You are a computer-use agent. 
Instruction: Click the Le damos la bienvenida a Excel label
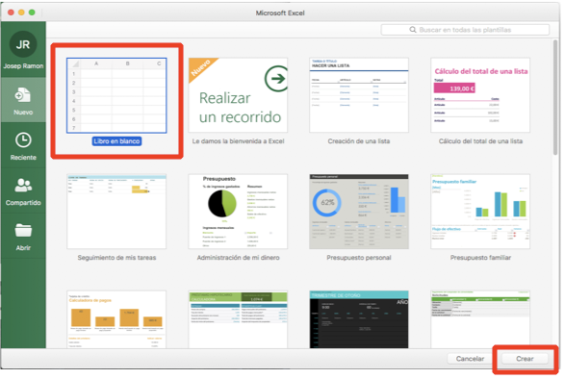(x=238, y=141)
